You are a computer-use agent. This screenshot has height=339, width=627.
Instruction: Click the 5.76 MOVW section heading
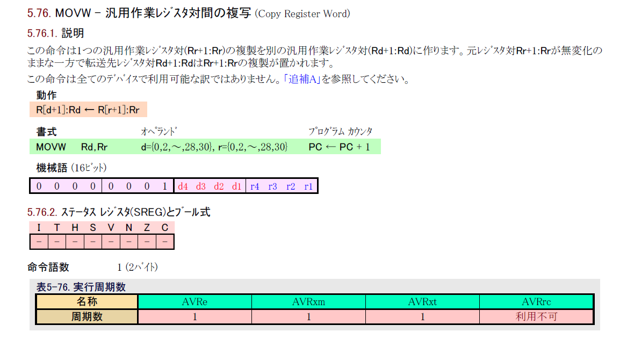(x=188, y=13)
